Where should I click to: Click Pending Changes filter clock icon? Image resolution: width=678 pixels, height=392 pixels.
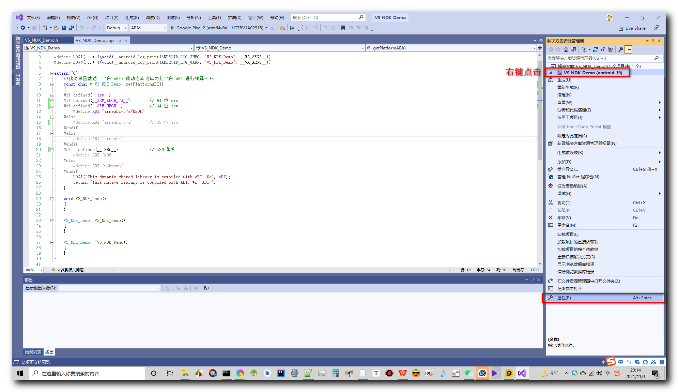click(x=584, y=49)
